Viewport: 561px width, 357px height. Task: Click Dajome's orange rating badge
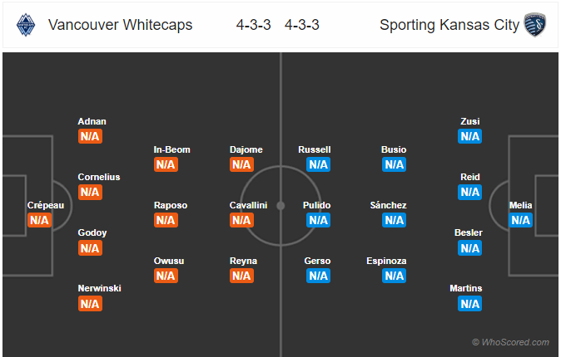(241, 164)
